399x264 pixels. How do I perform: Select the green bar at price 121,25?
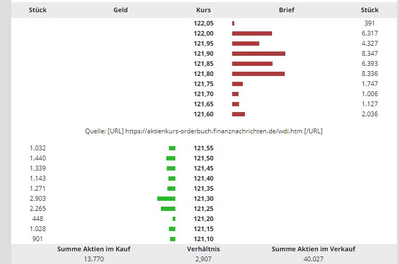coord(168,208)
